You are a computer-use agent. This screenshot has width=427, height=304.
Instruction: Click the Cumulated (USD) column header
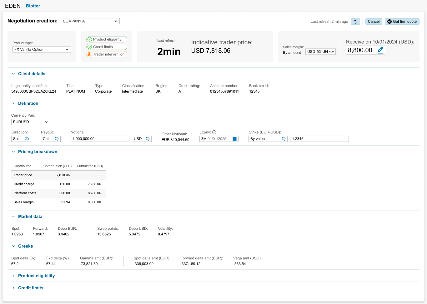[90, 166]
